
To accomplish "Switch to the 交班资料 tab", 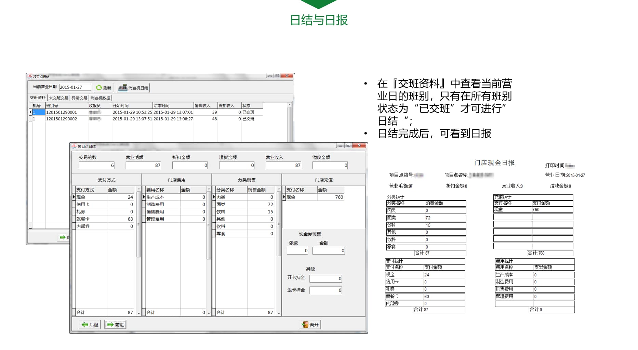I will click(x=38, y=98).
